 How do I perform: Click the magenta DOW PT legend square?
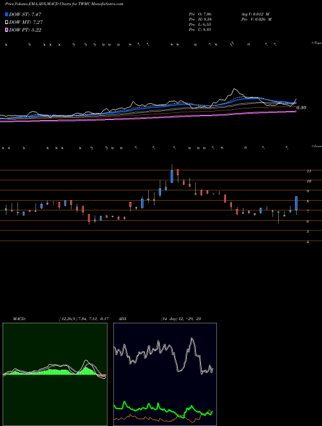(x=6, y=30)
